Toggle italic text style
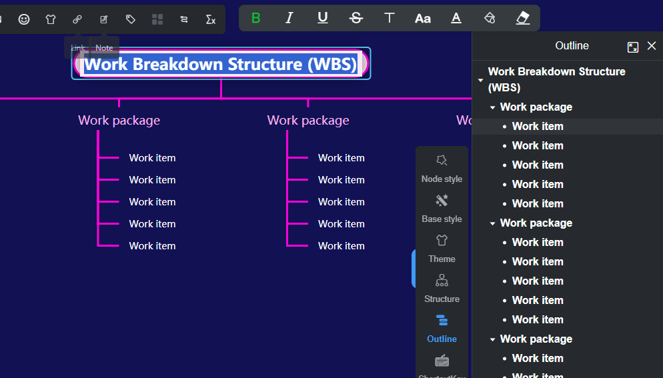Viewport: 663px width, 378px height. click(x=289, y=19)
